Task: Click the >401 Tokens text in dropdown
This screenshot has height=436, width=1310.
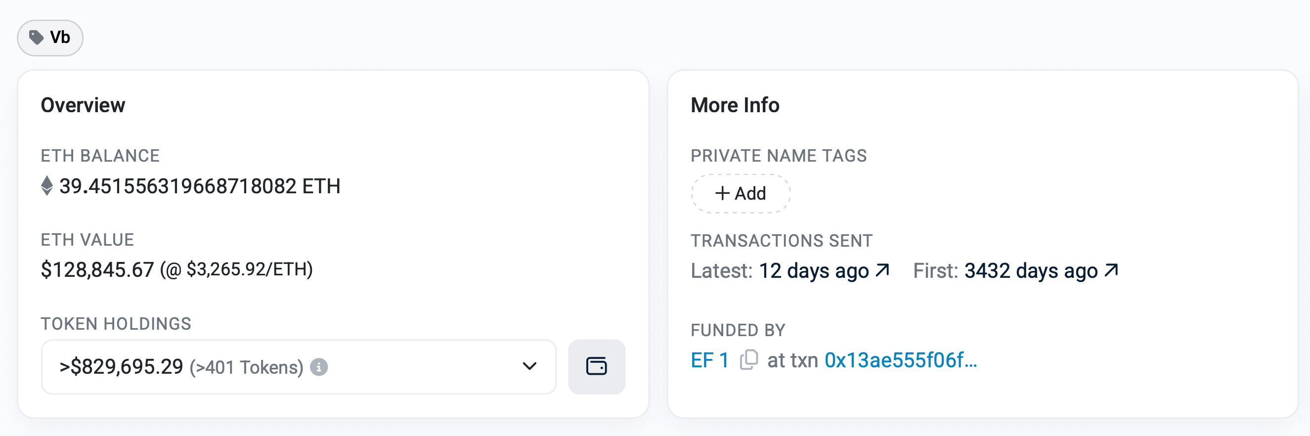Action: [x=247, y=367]
